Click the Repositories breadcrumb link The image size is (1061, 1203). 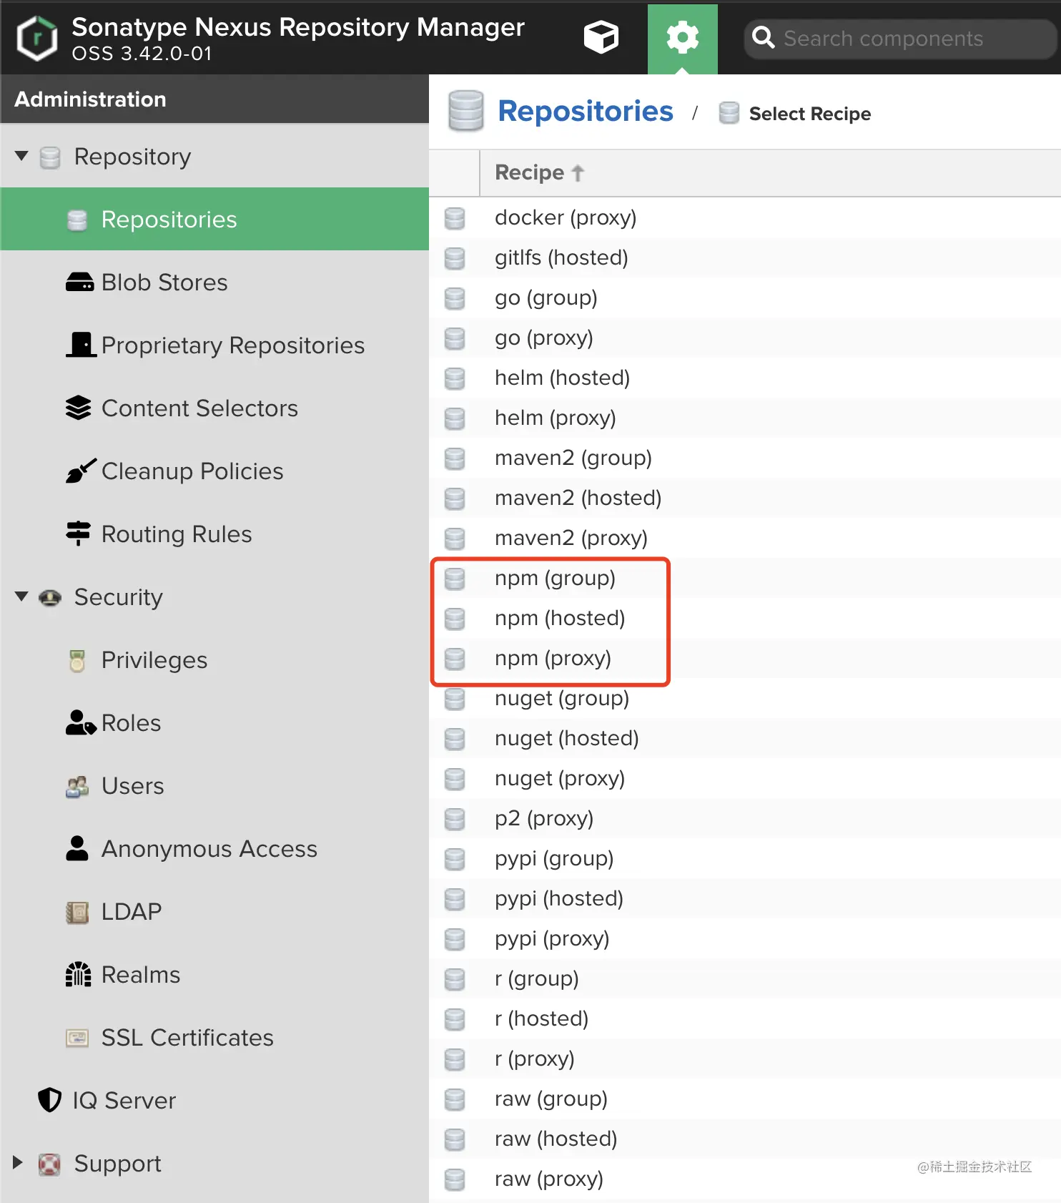click(x=585, y=112)
